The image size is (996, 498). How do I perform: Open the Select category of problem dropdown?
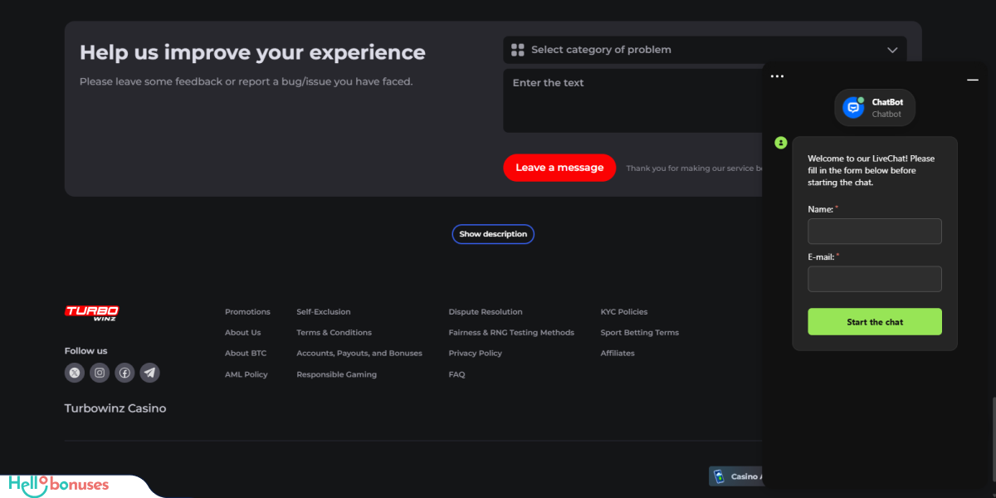[x=705, y=50]
